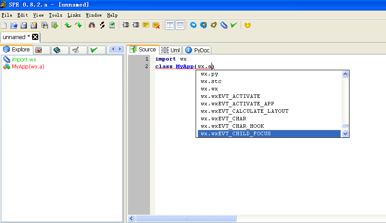Choose wx.wx from autocomplete list

pos(269,89)
